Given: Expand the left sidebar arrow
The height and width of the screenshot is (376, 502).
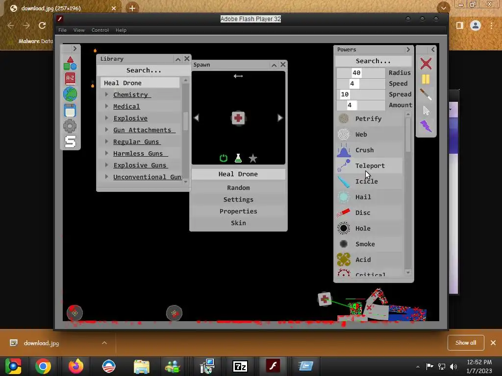Looking at the screenshot, I should 75,48.
